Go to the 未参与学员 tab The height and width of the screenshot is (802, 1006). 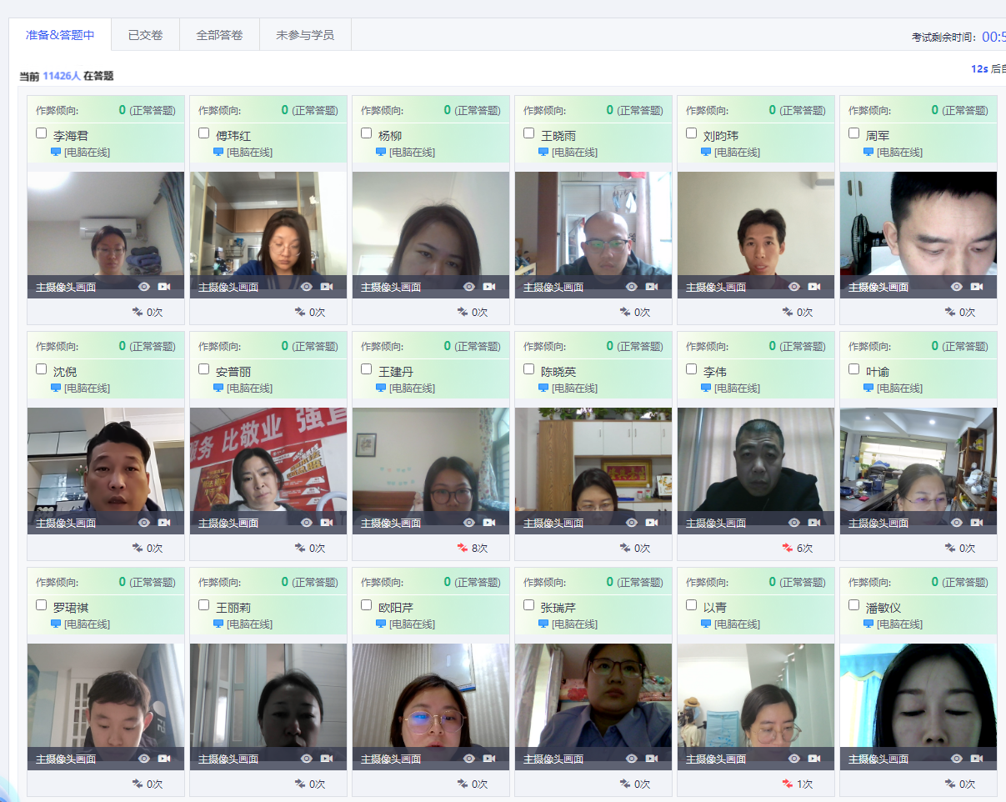pos(305,35)
